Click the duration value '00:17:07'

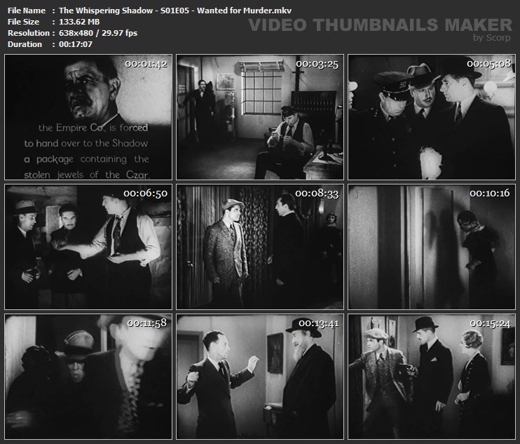76,44
